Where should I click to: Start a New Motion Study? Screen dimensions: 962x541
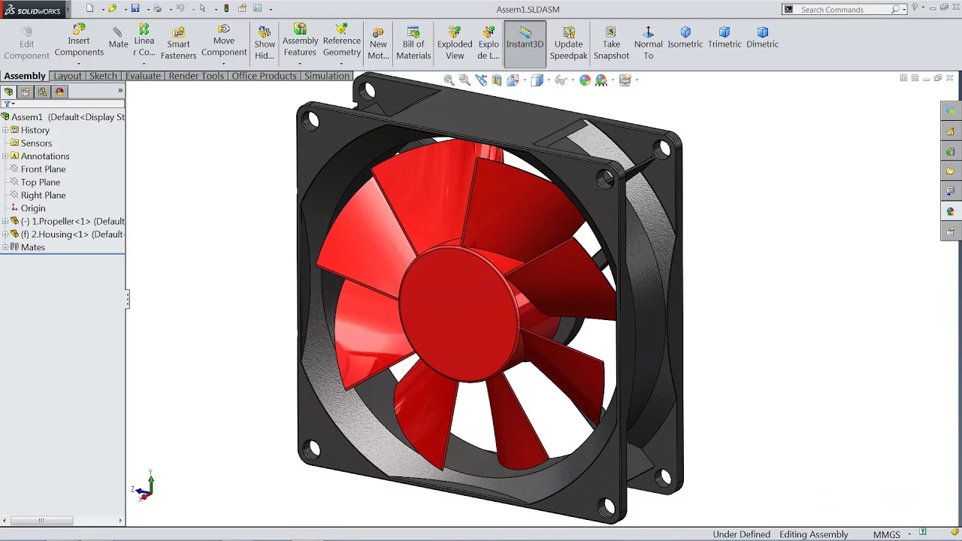pyautogui.click(x=378, y=43)
